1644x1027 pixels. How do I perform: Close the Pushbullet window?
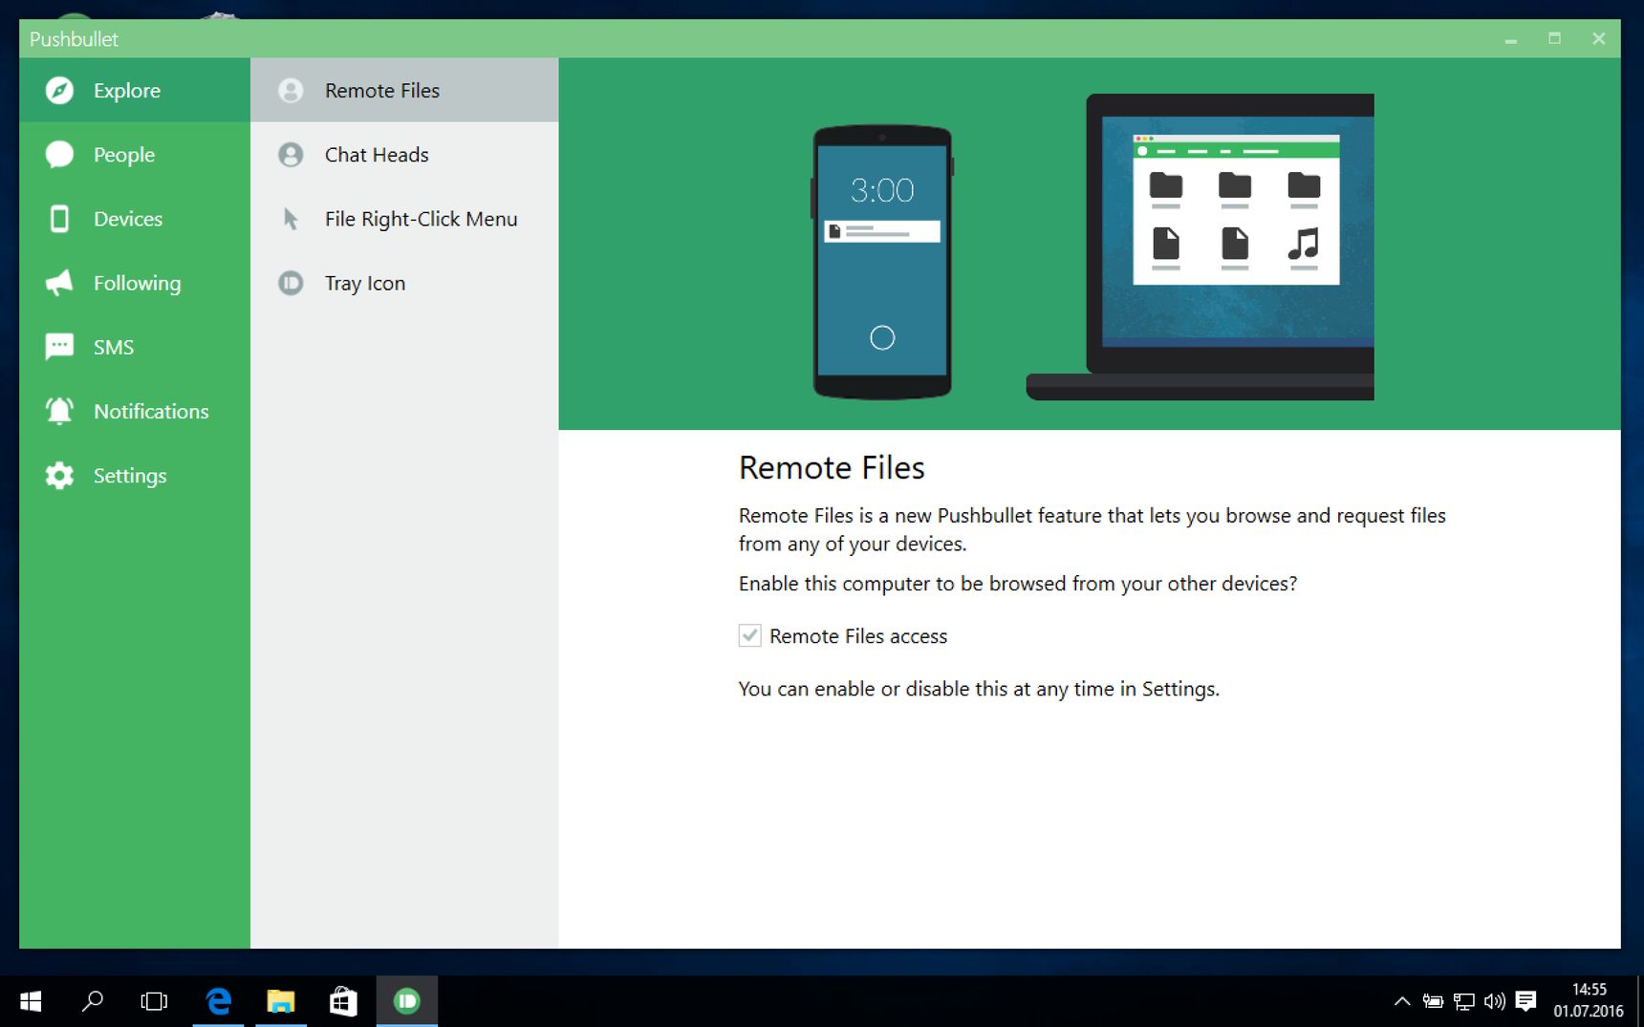coord(1599,39)
